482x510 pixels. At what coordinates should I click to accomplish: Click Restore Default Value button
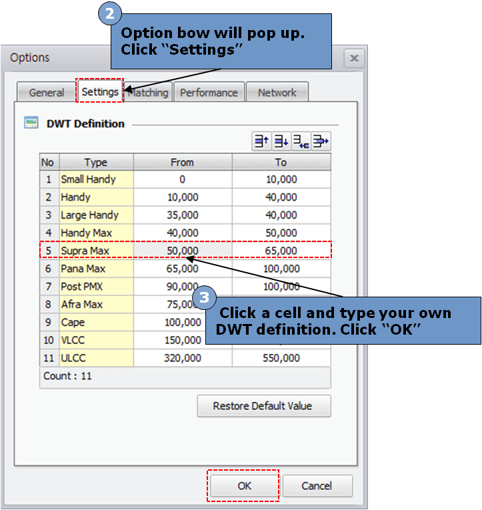264,406
